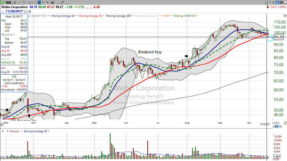The height and width of the screenshot is (161, 287).
Task: Click the Avg 50 row in data box
Action: [14, 51]
